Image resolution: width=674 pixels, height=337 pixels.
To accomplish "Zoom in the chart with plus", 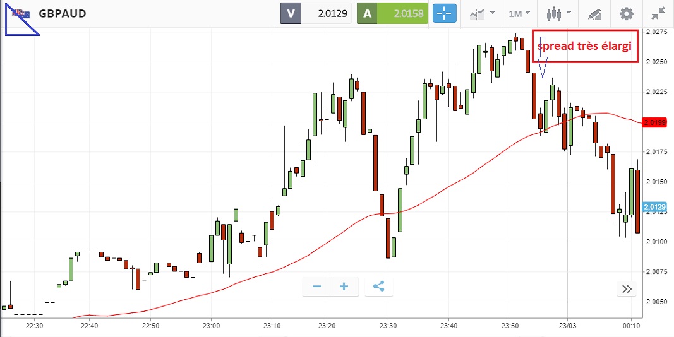I will 344,287.
